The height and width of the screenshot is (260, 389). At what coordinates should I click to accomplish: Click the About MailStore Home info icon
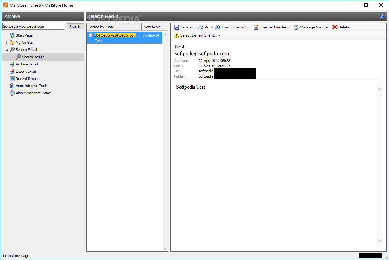click(12, 93)
